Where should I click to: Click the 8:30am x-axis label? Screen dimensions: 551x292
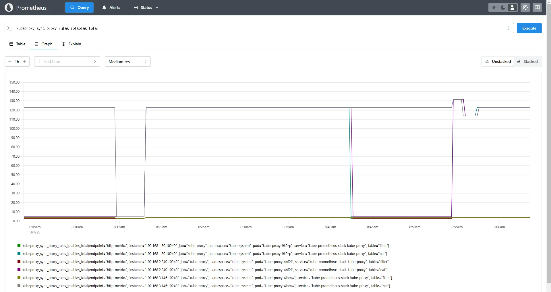click(x=246, y=227)
